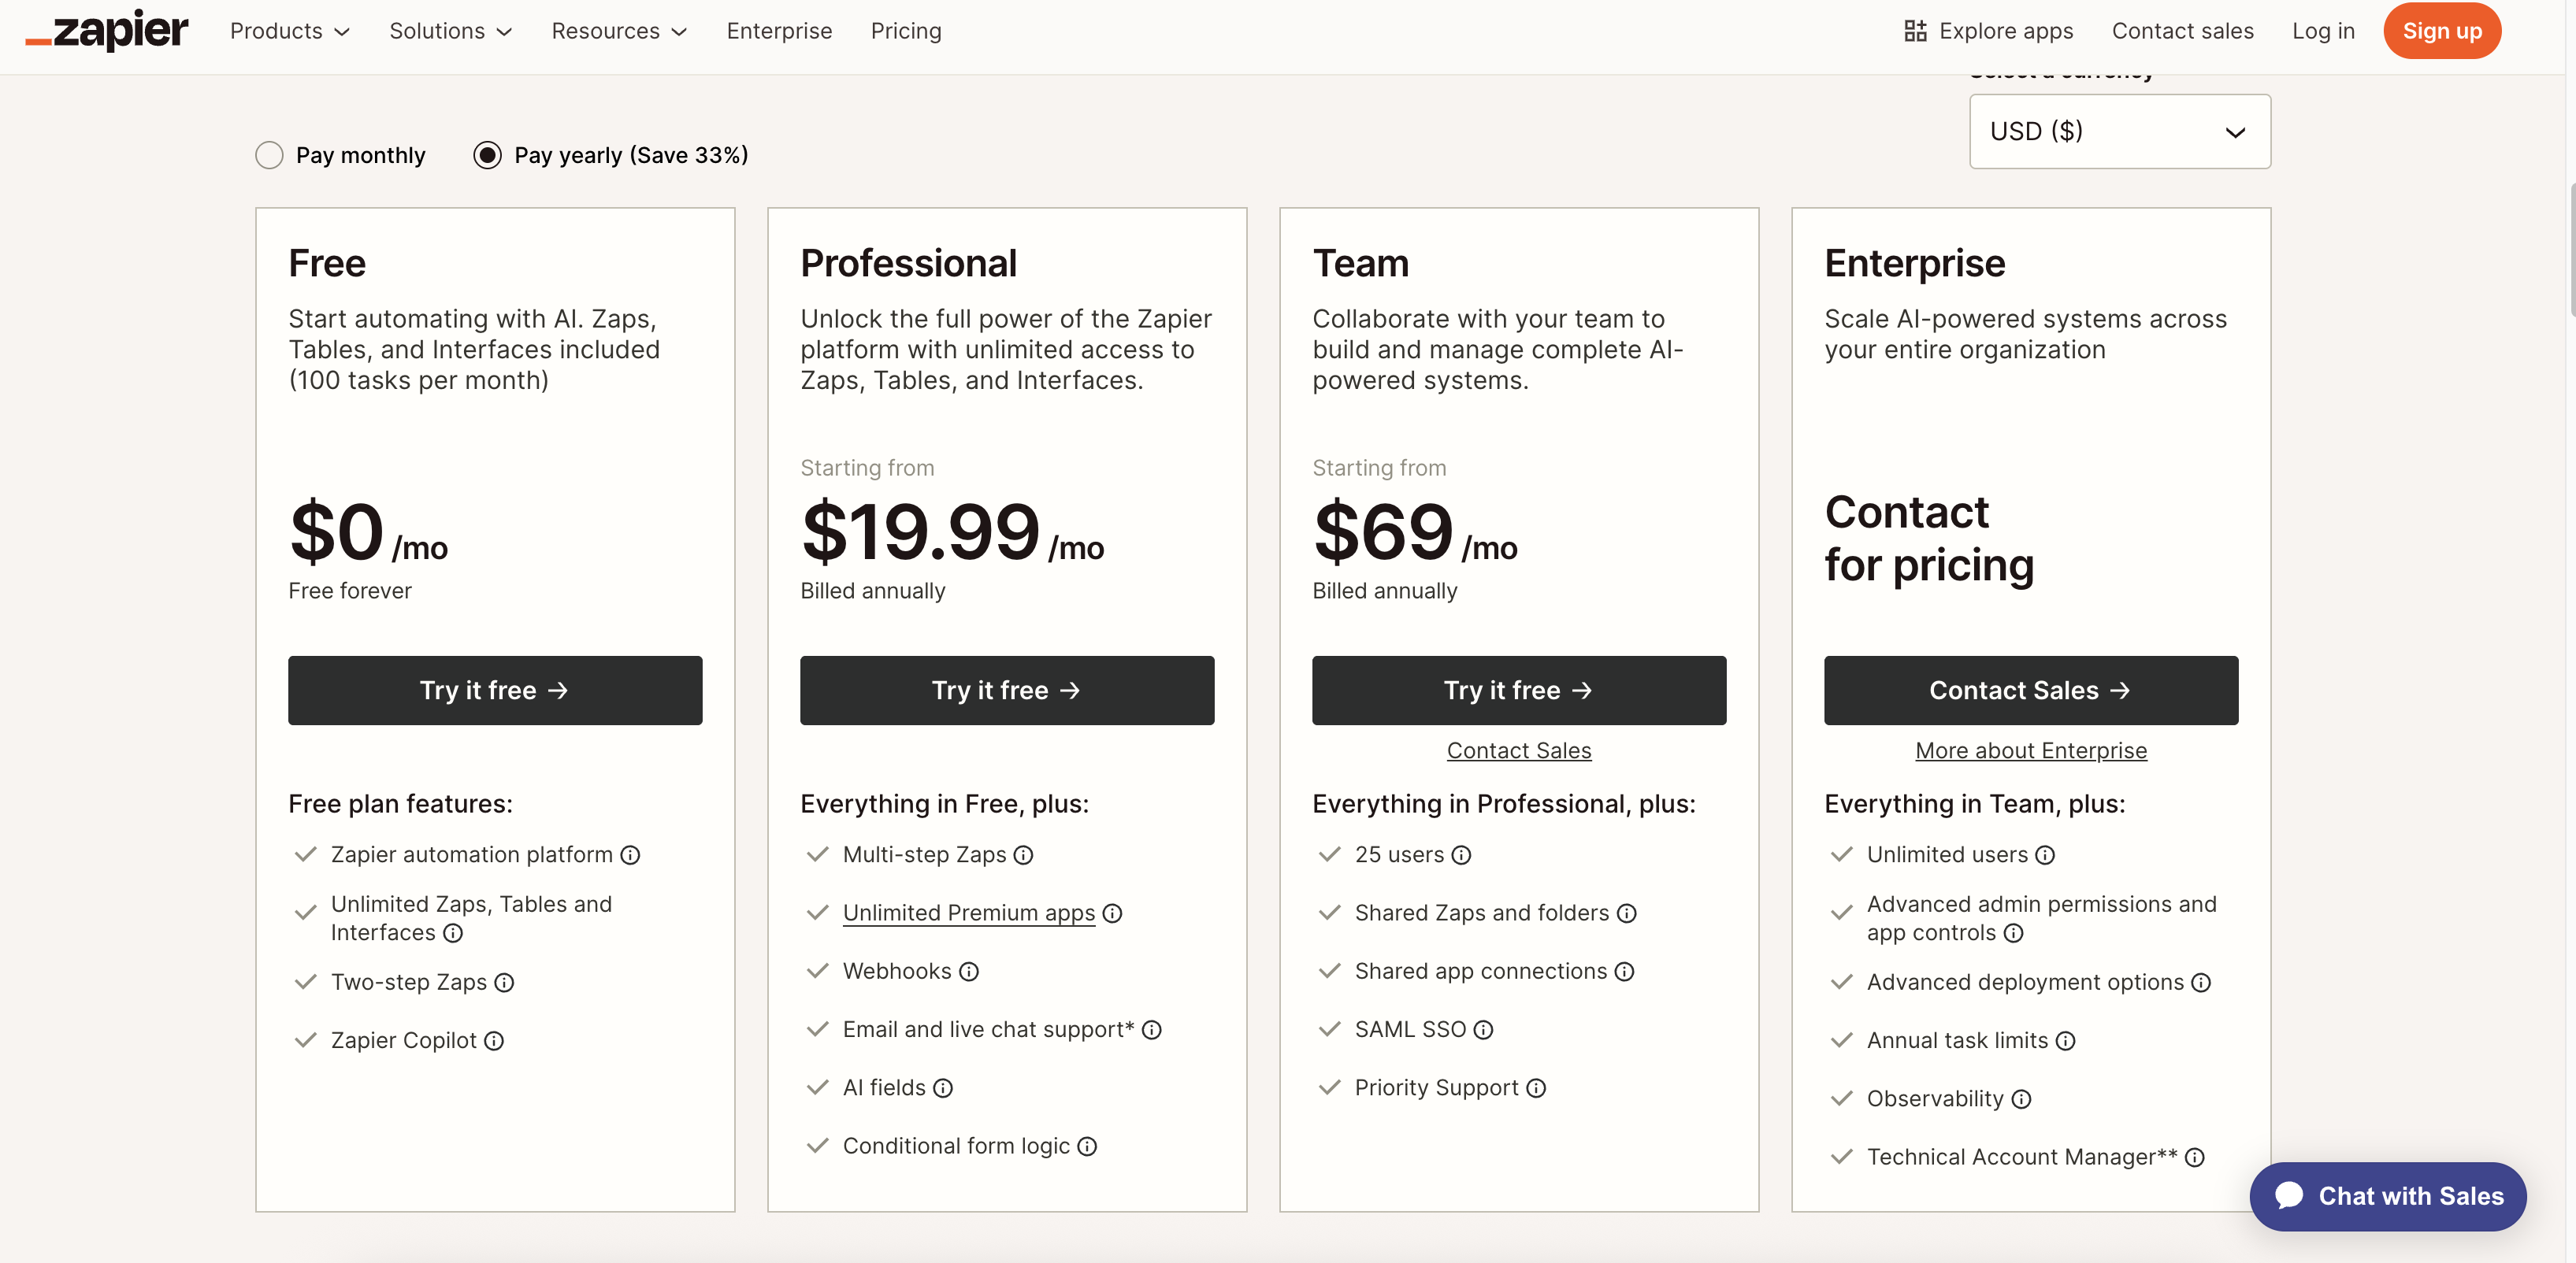
Task: Click Log in
Action: coord(2323,31)
